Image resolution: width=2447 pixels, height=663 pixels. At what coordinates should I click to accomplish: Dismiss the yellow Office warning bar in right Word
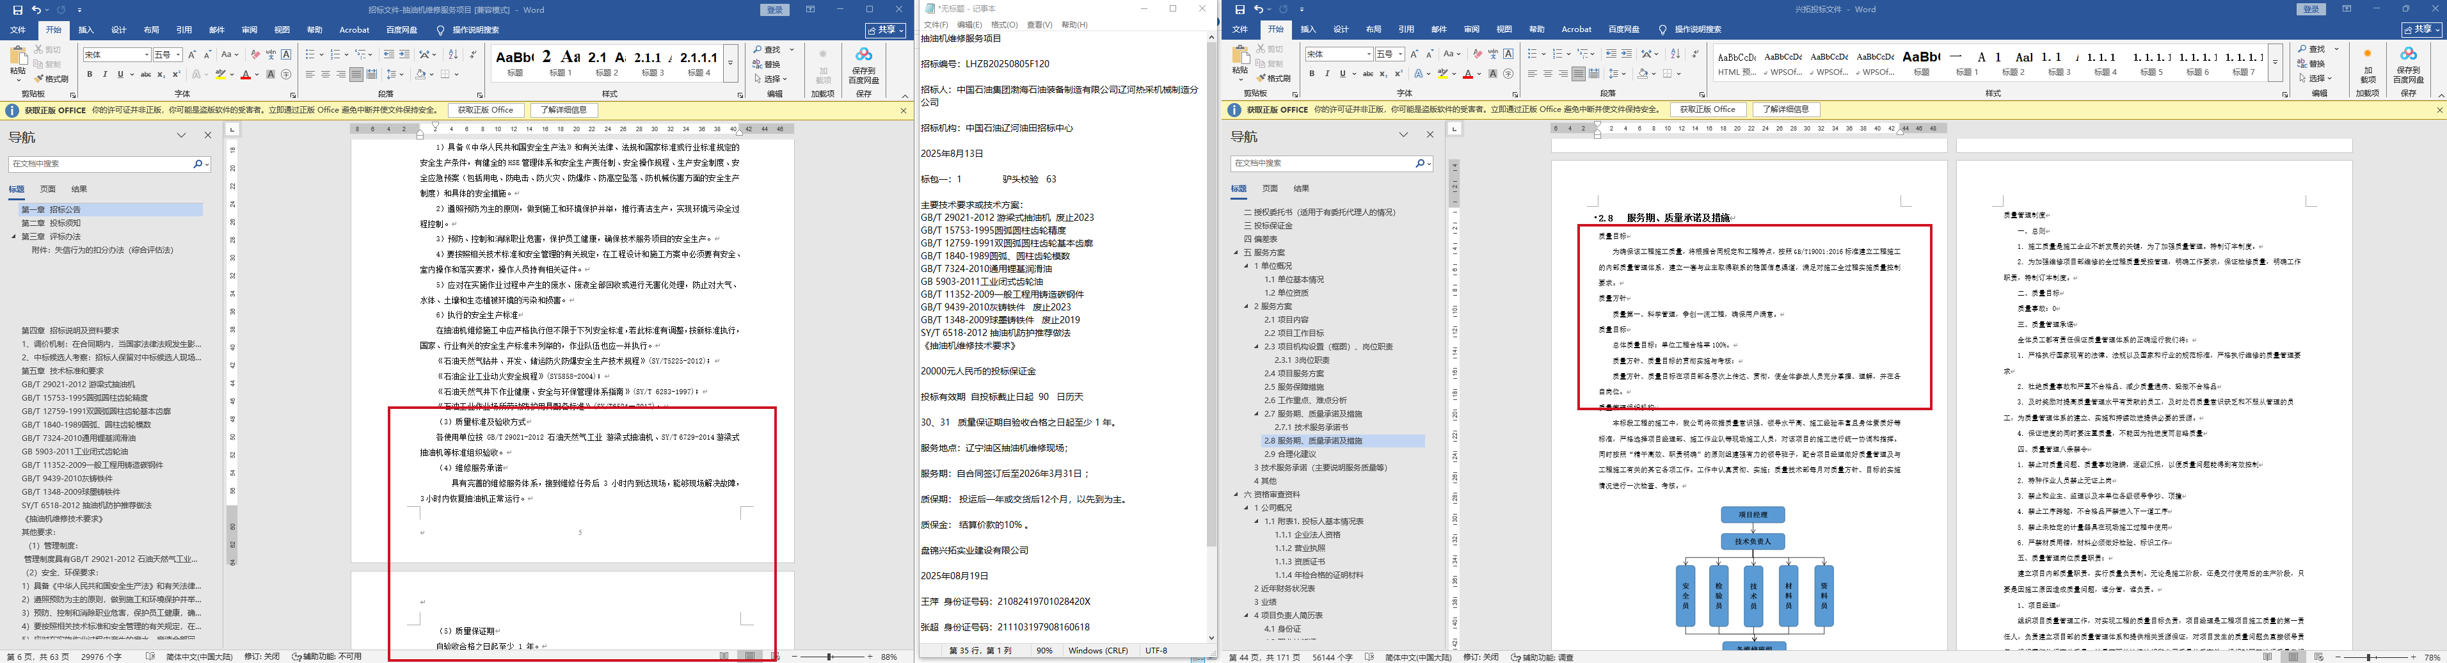[x=2439, y=110]
